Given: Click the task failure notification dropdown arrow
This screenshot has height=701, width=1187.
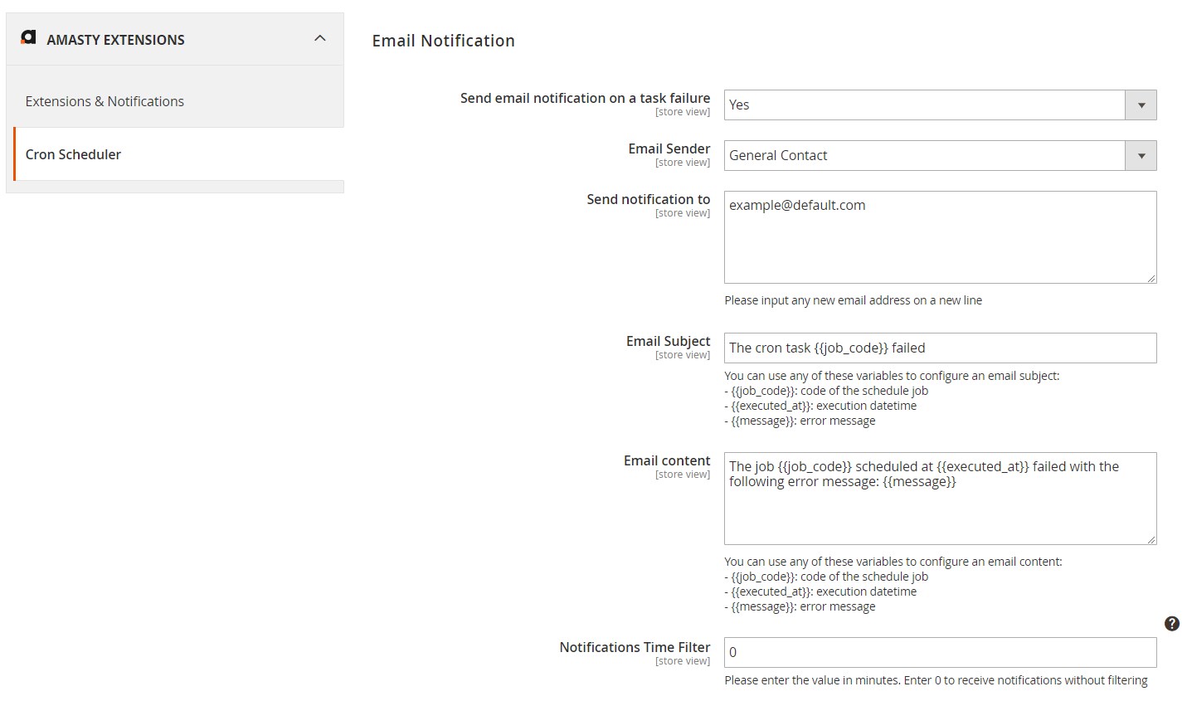Looking at the screenshot, I should [1141, 105].
